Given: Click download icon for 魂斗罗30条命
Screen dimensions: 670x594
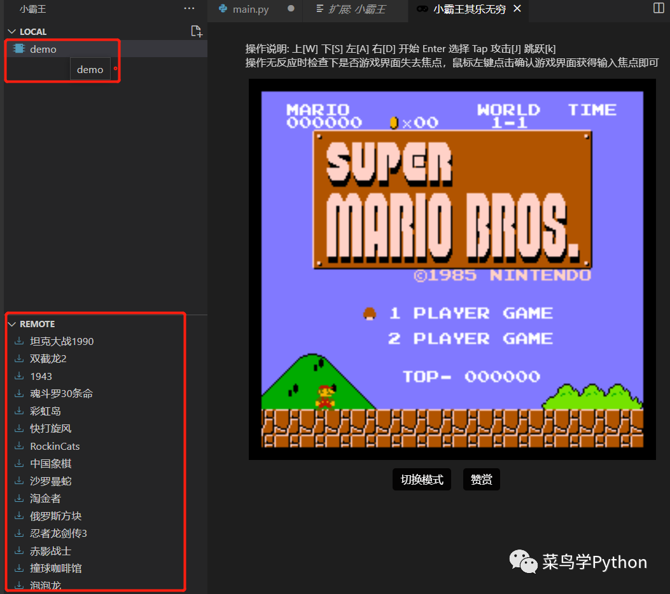Looking at the screenshot, I should tap(19, 393).
